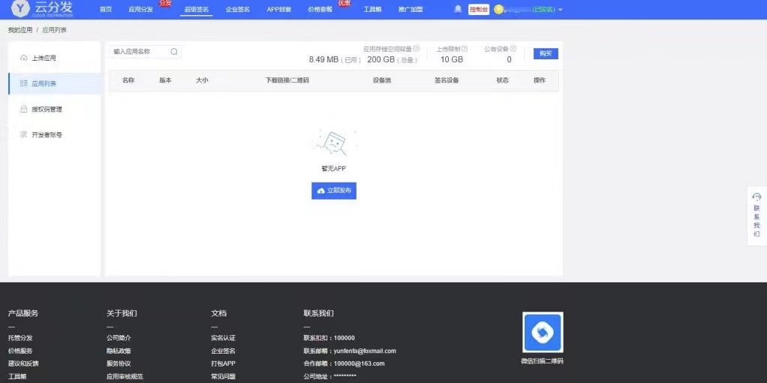Open the 联系我们 side widget
Image resolution: width=767 pixels, height=383 pixels.
coord(756,215)
